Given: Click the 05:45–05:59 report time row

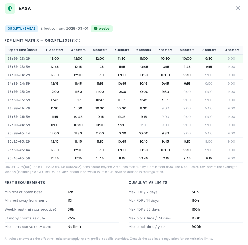Looking at the screenshot, I should (124, 159).
